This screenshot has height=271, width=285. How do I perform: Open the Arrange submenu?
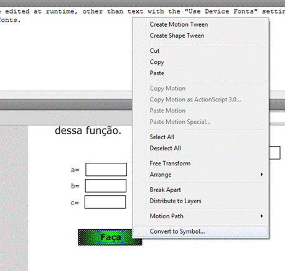(x=200, y=175)
